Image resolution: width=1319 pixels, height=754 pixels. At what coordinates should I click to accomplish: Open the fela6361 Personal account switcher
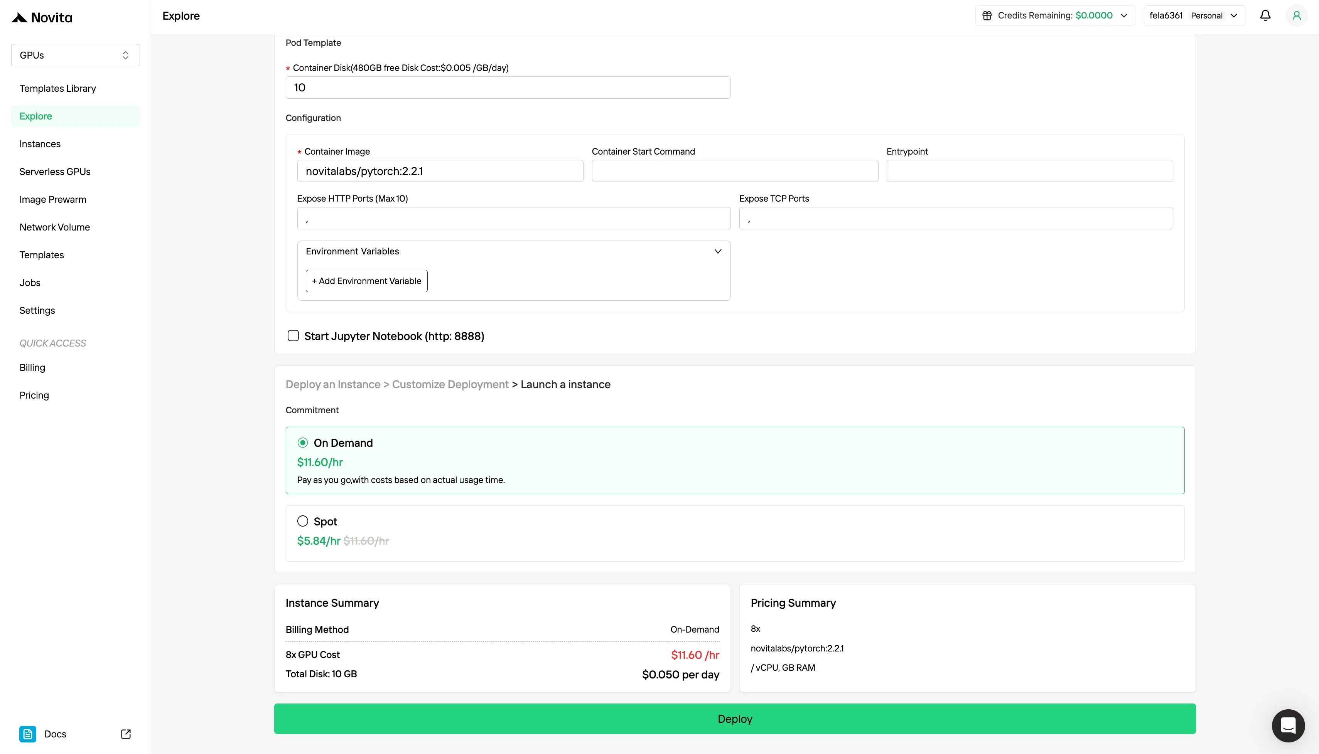(1194, 15)
